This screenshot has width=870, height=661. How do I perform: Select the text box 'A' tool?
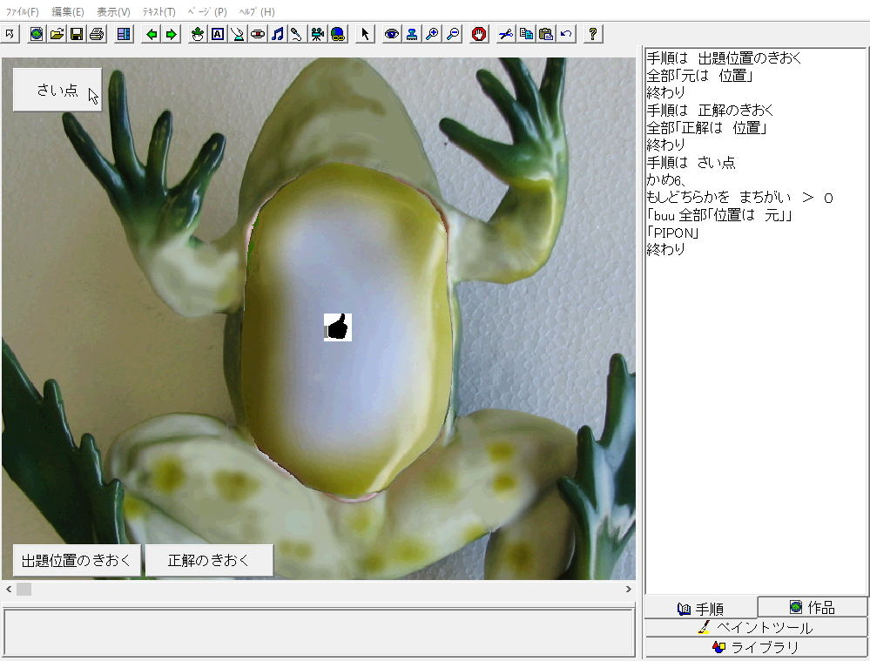pyautogui.click(x=218, y=34)
